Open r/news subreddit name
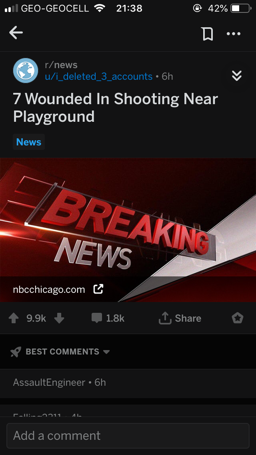 [61, 65]
